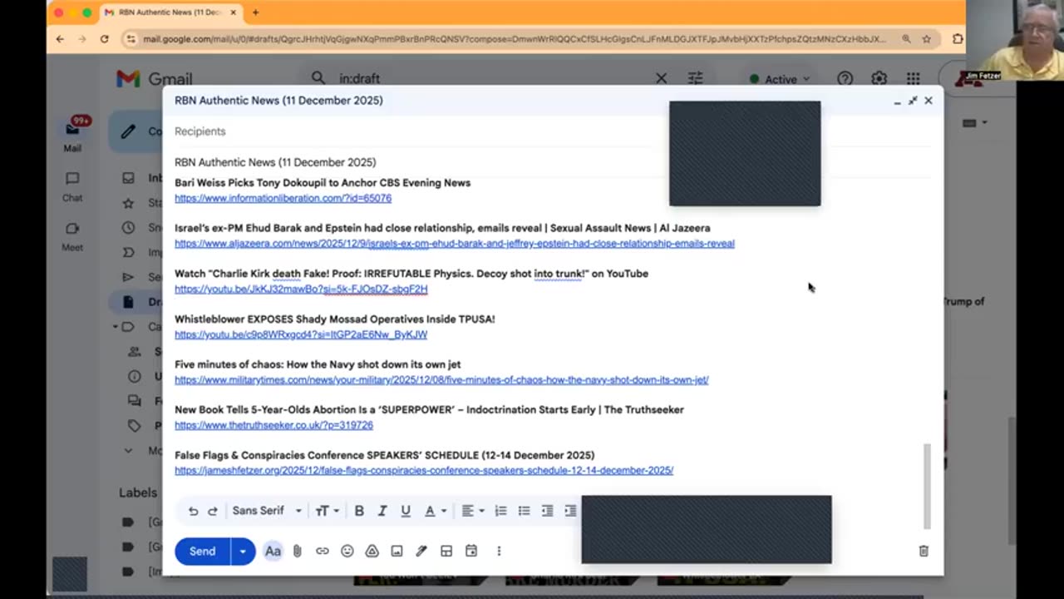Screen dimensions: 1064x599
Task: Set up a meeting time with calendar icon
Action: [471, 551]
